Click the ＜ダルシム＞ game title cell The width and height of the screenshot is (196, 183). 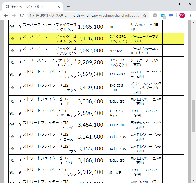pyautogui.click(x=50, y=27)
